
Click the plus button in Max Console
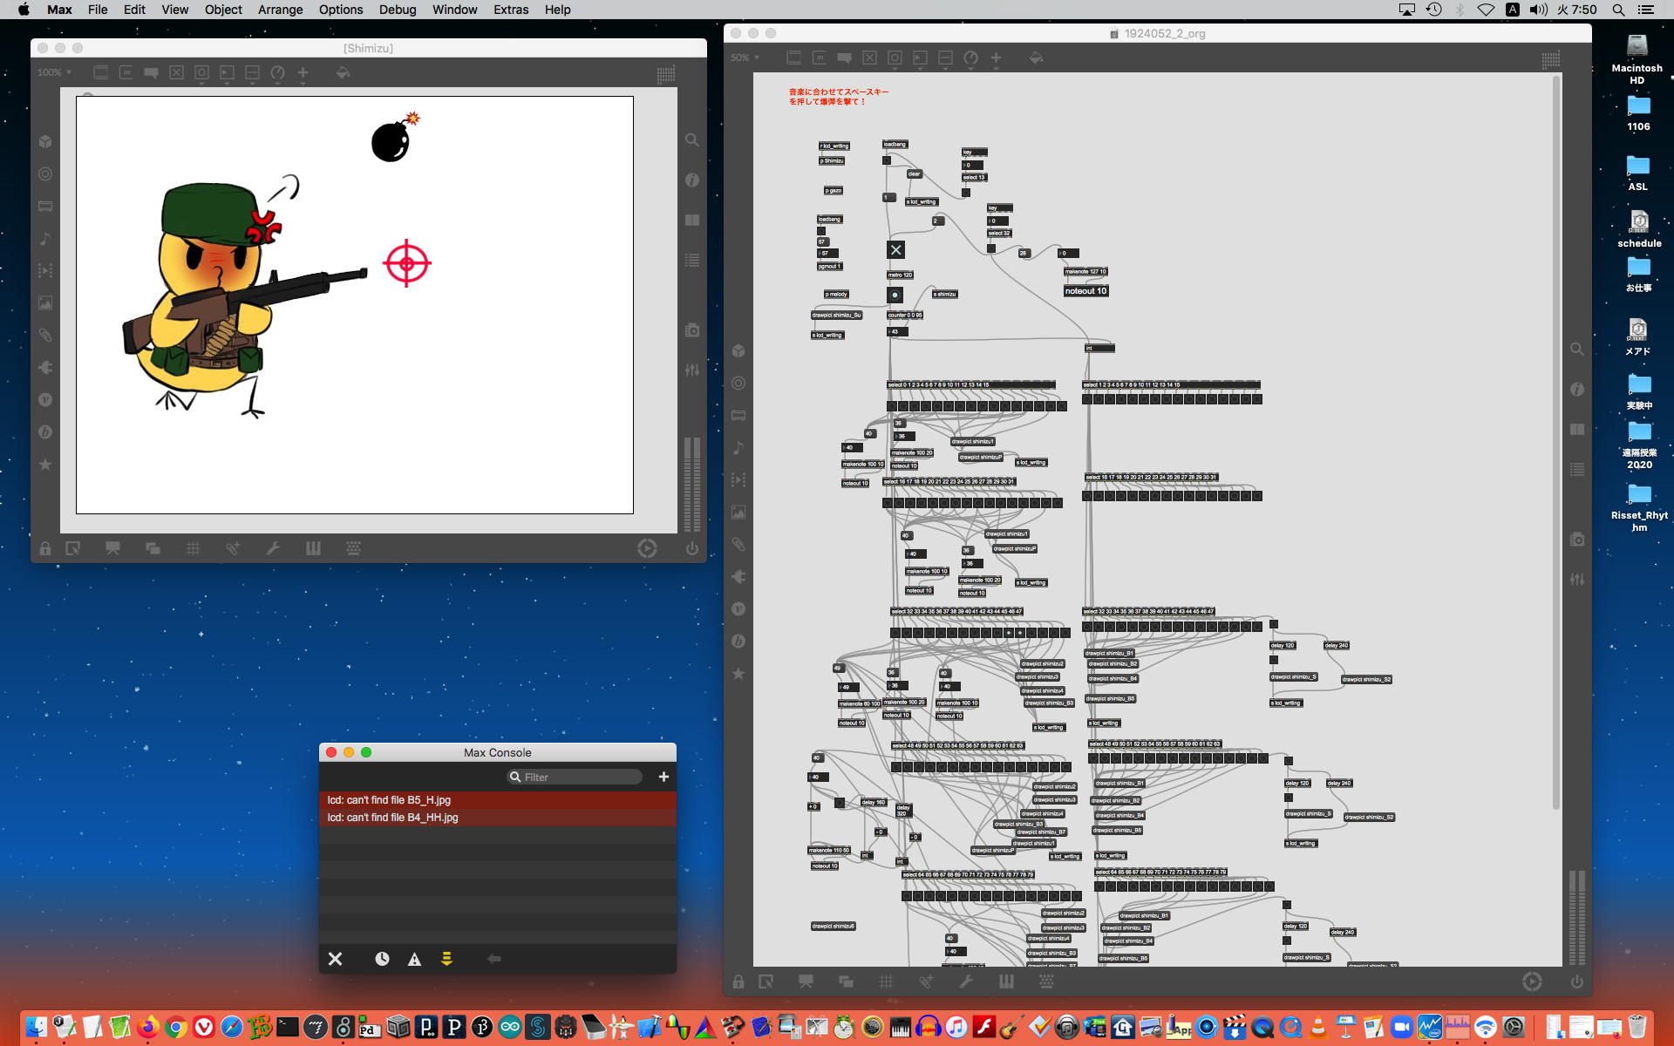click(x=663, y=777)
